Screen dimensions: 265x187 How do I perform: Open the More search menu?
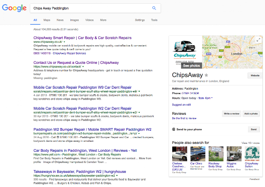pyautogui.click(x=103, y=20)
